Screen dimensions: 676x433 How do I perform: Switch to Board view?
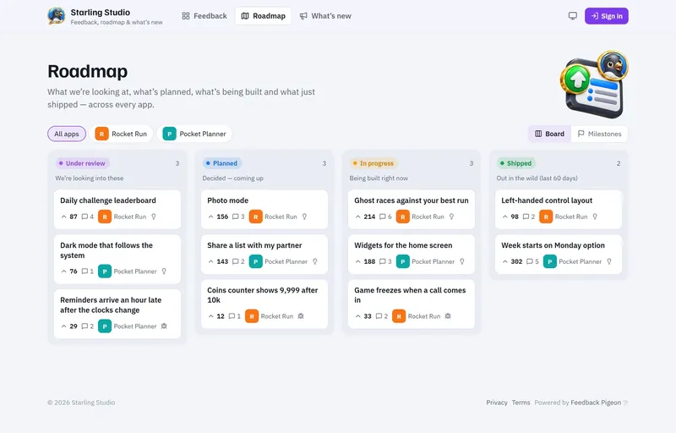(x=550, y=134)
